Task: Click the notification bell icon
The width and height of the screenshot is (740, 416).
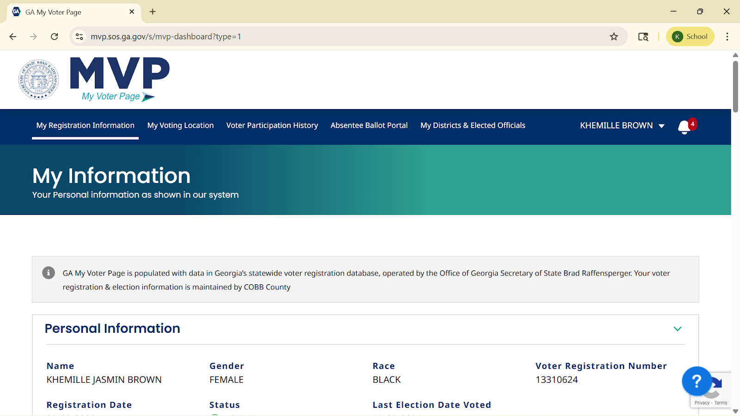Action: 684,127
